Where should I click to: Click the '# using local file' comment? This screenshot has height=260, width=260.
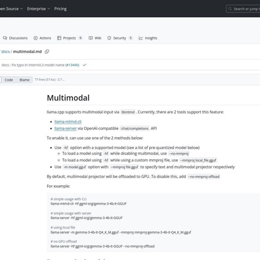click(x=63, y=227)
